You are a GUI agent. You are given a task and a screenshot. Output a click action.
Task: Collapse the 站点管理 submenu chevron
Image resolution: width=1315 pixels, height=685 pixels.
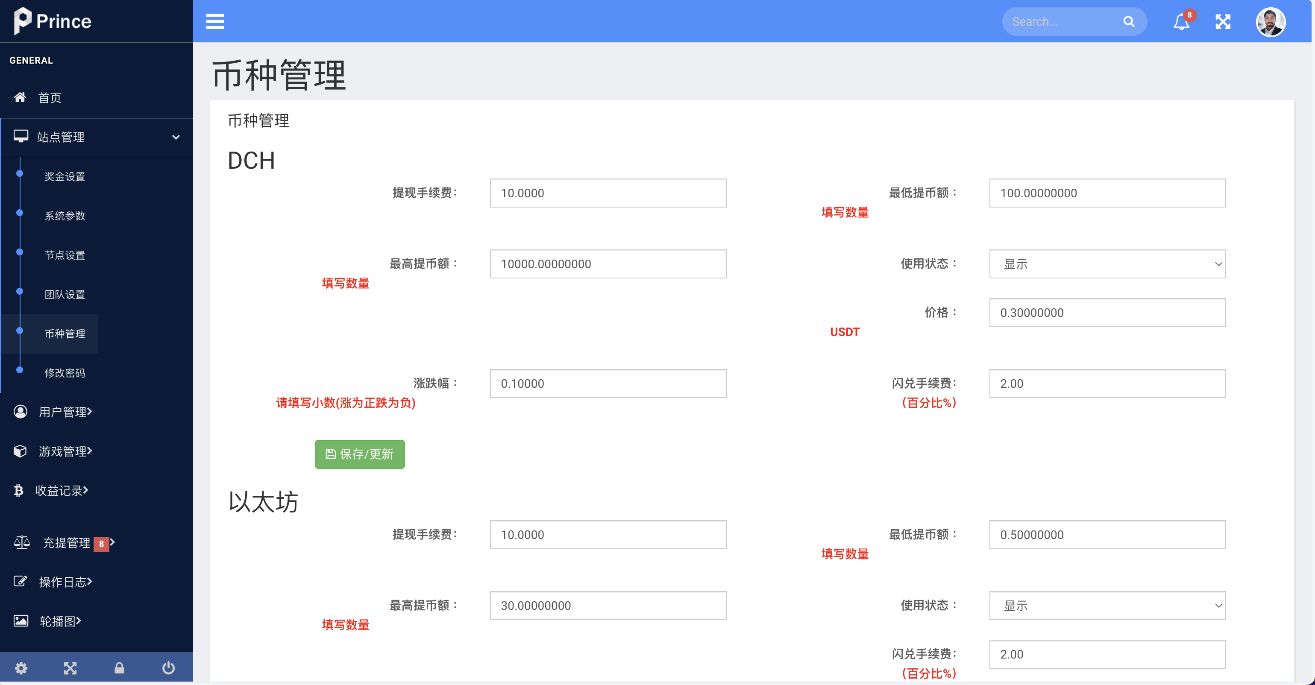tap(176, 138)
